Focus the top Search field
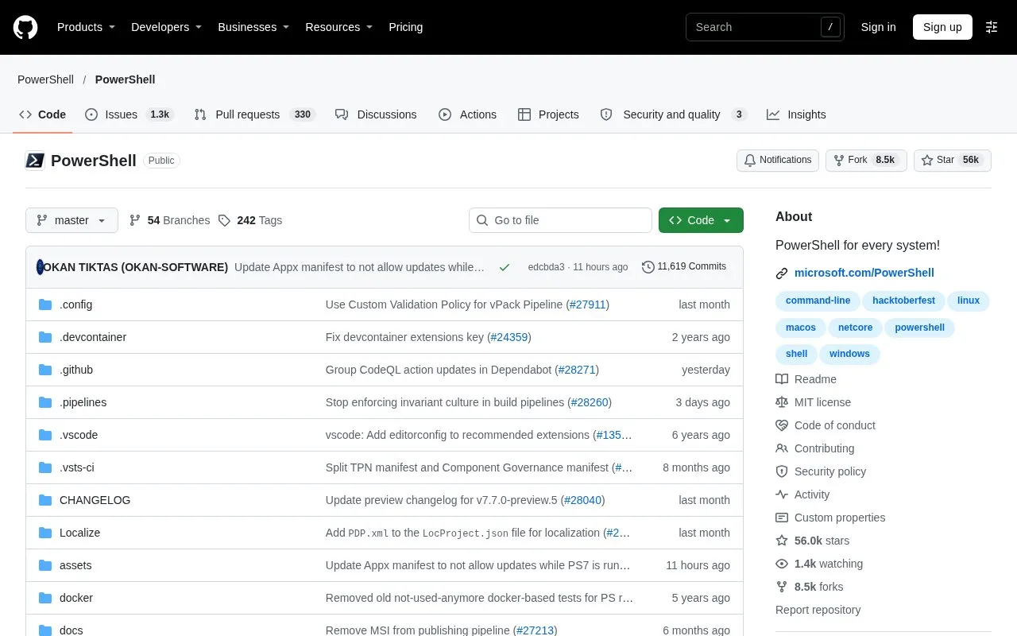 764,27
